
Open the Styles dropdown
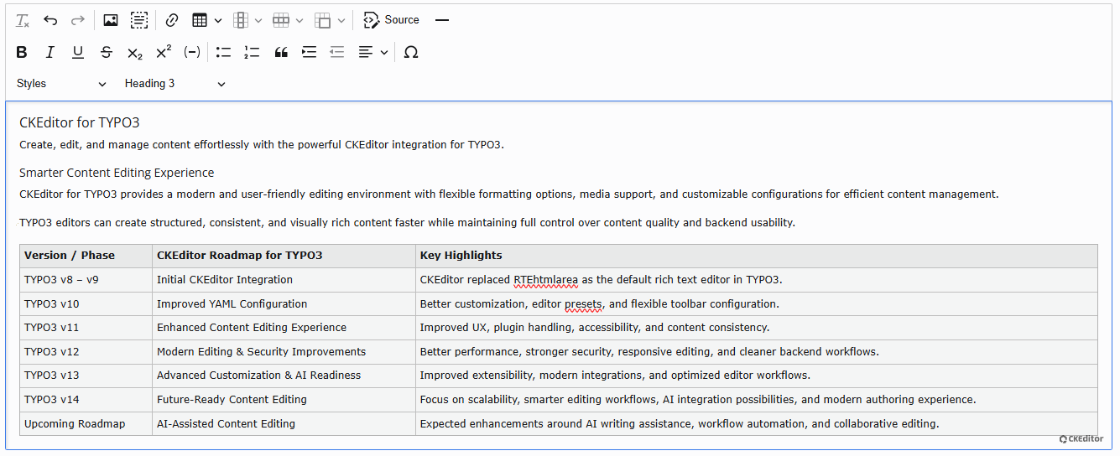pos(62,84)
